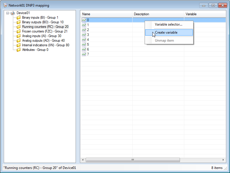Click the Attributes Group 0 folder icon

[x=19, y=50]
